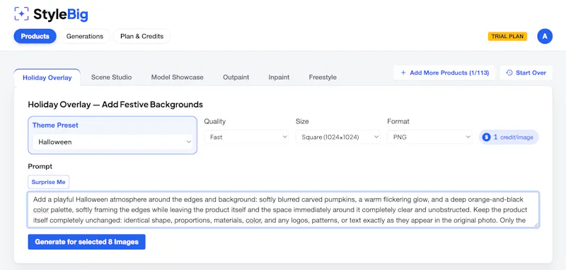Viewport: 566px width, 270px height.
Task: Click the prompt textarea resize handle
Action: coord(537,225)
